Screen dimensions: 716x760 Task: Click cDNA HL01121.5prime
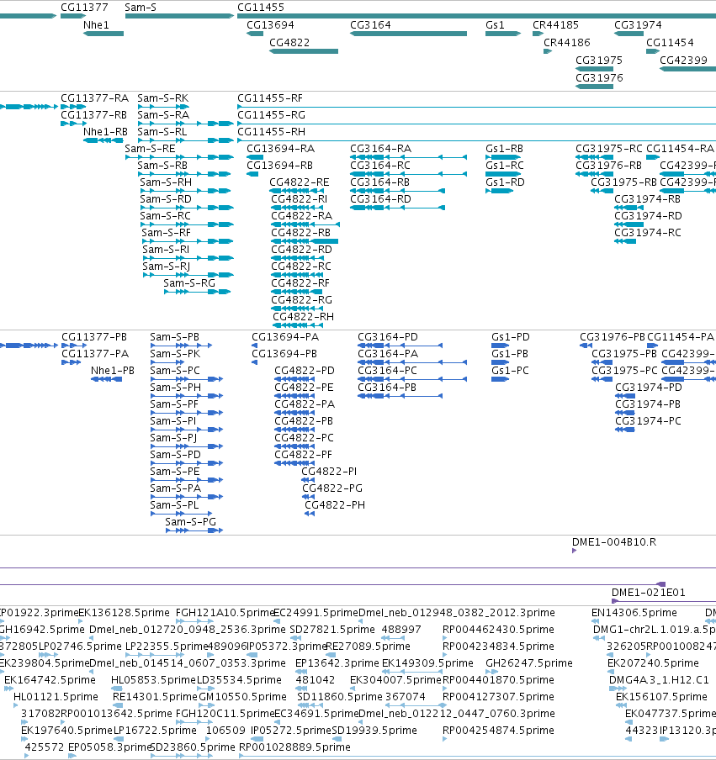56,696
